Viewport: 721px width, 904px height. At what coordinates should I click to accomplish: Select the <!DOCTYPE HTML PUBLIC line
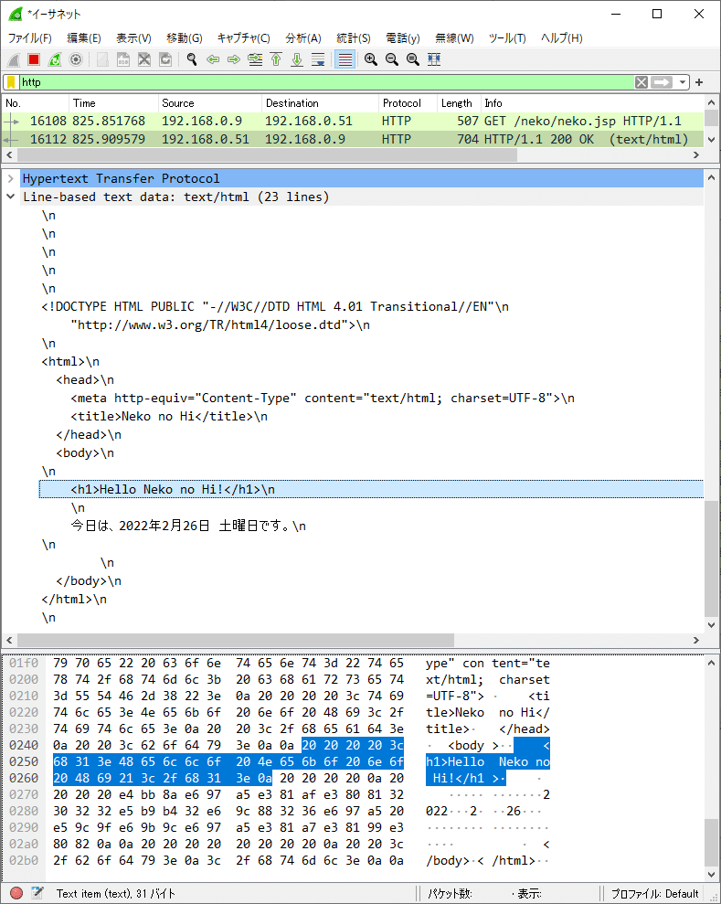point(275,307)
